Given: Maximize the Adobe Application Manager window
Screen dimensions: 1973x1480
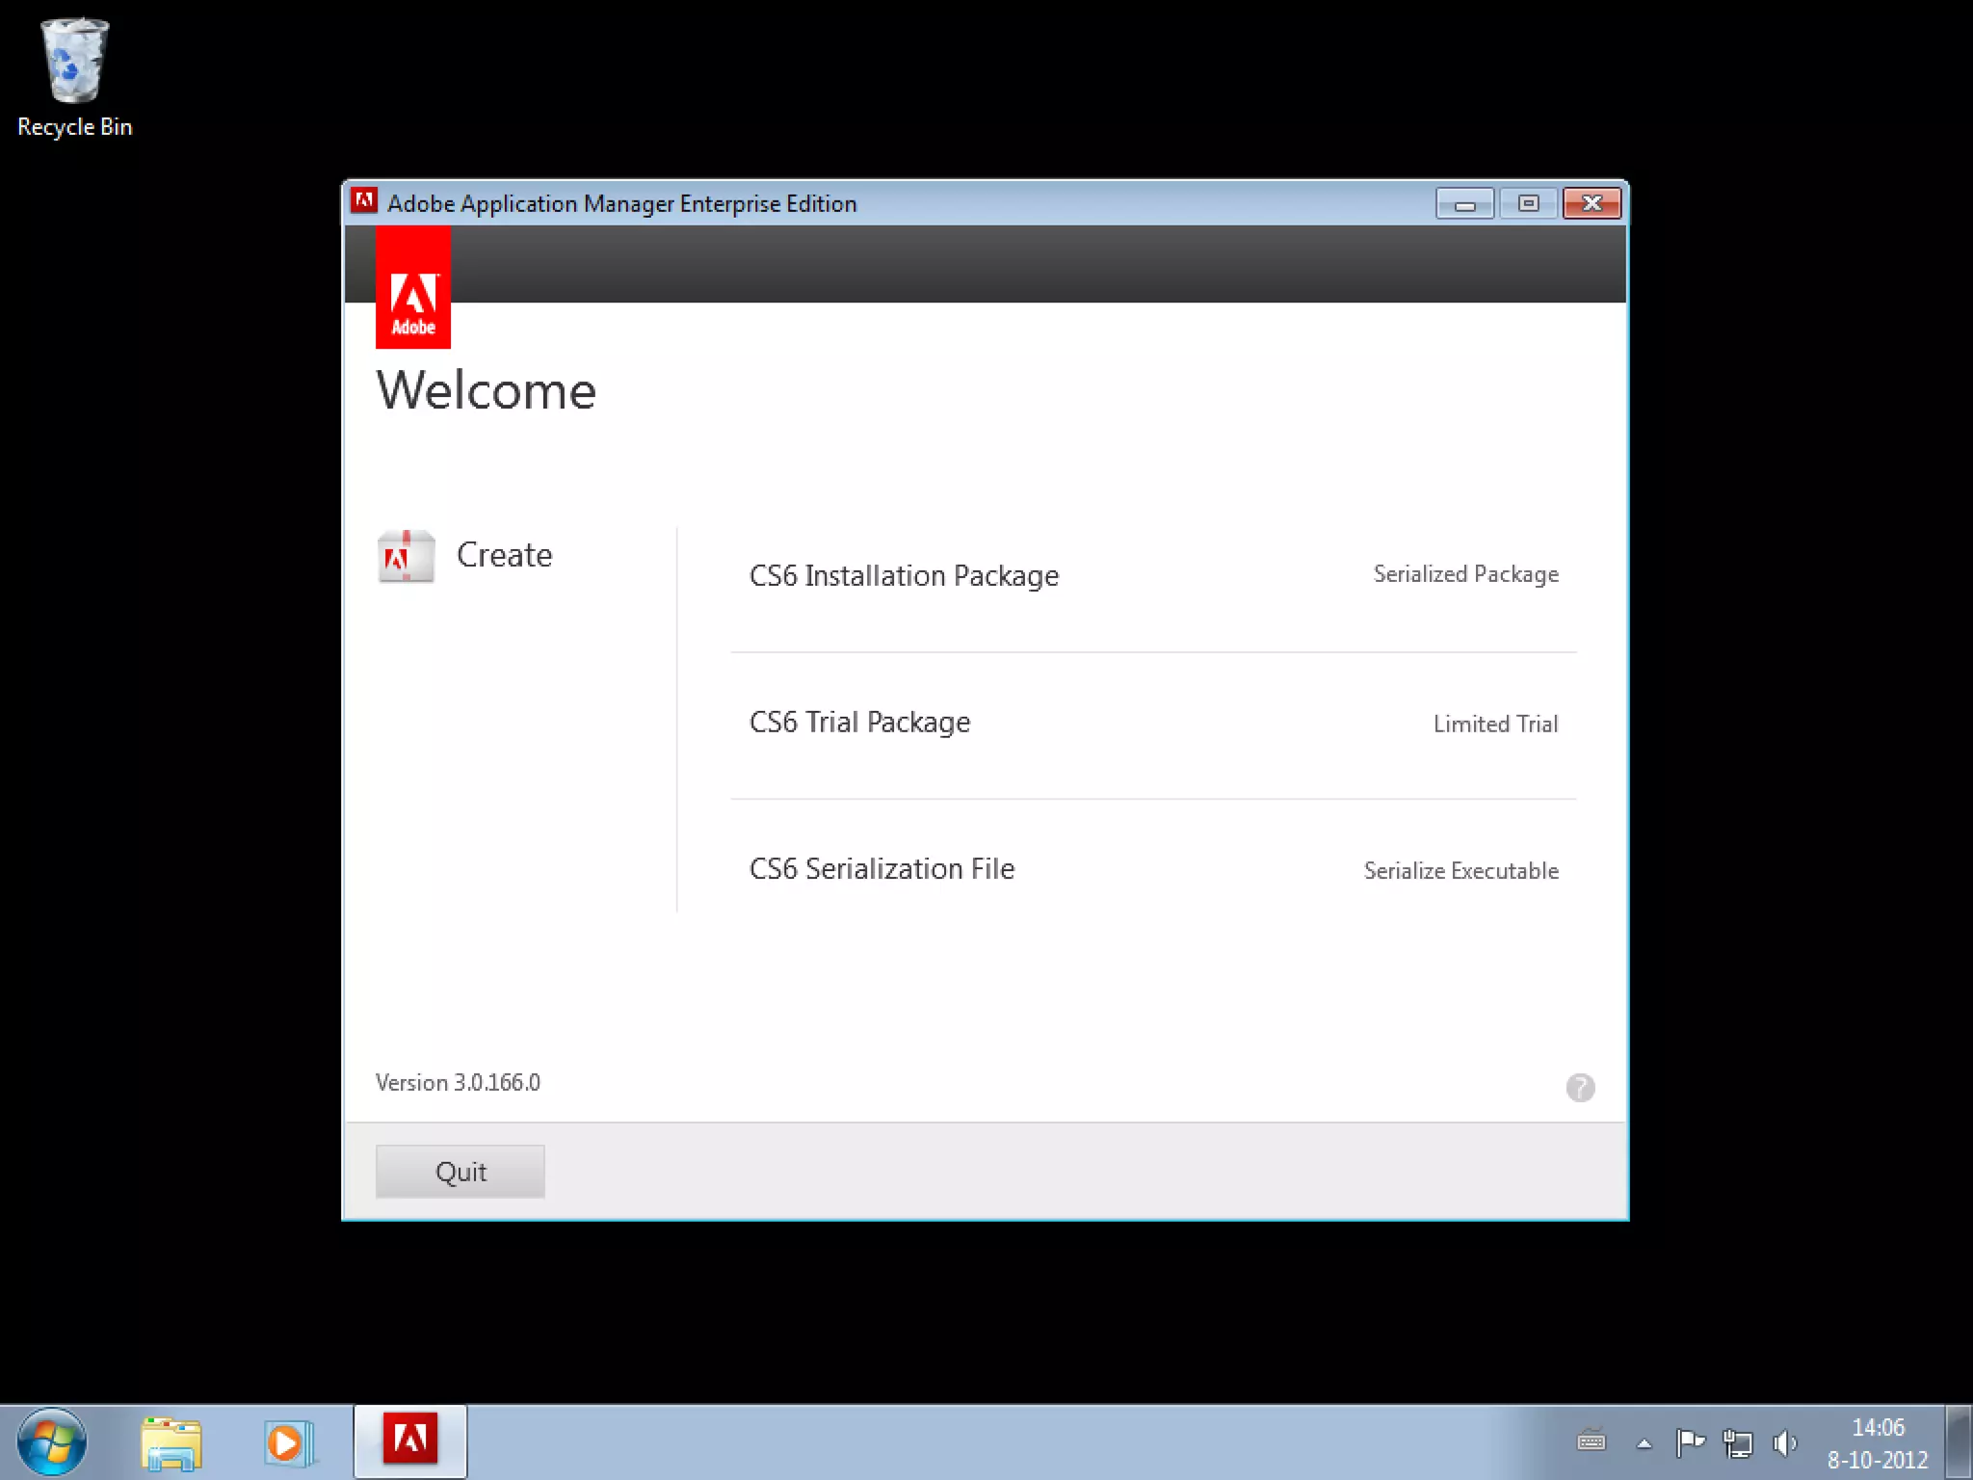Looking at the screenshot, I should point(1528,203).
